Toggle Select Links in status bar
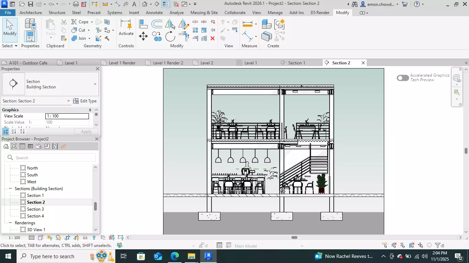The image size is (469, 263). tap(385, 245)
